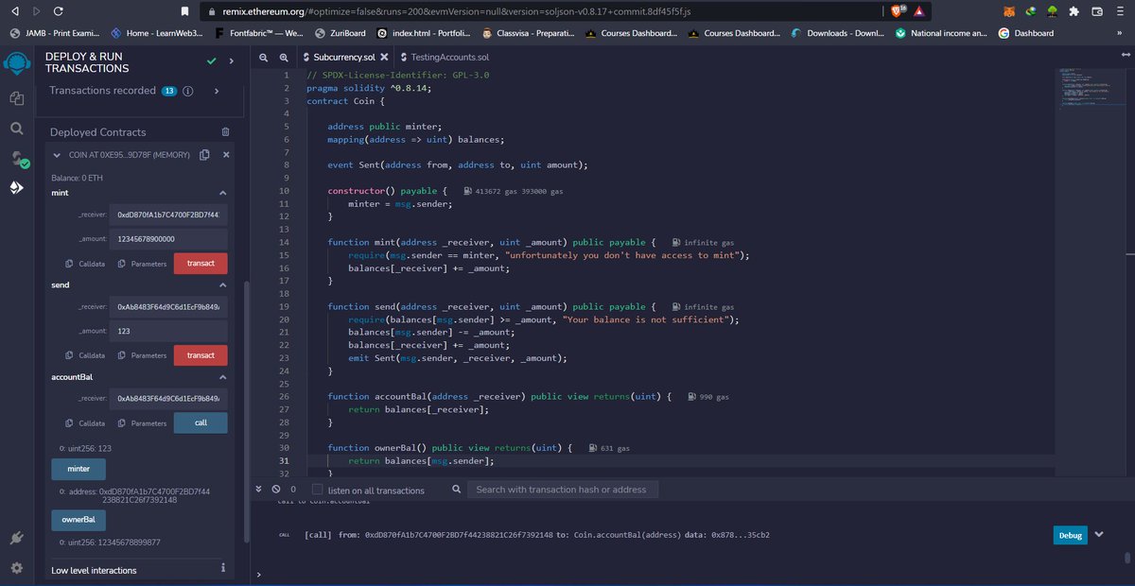1135x586 pixels.
Task: Open Remix home logo icon
Action: pos(17,63)
